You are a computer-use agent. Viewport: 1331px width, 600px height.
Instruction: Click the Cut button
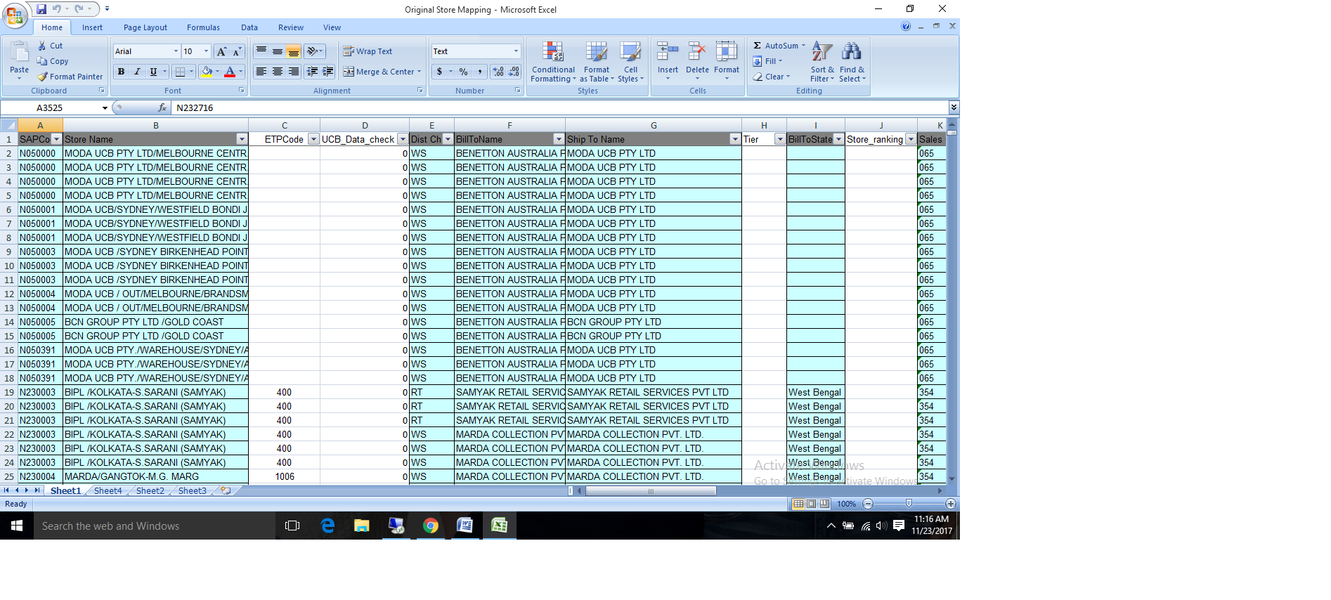pyautogui.click(x=51, y=46)
